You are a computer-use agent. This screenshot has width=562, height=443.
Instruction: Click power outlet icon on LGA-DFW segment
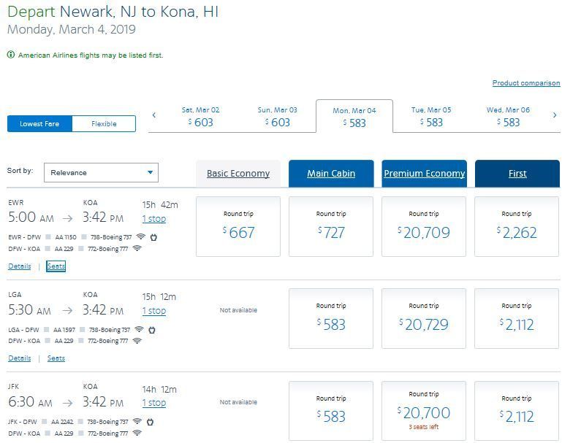151,330
